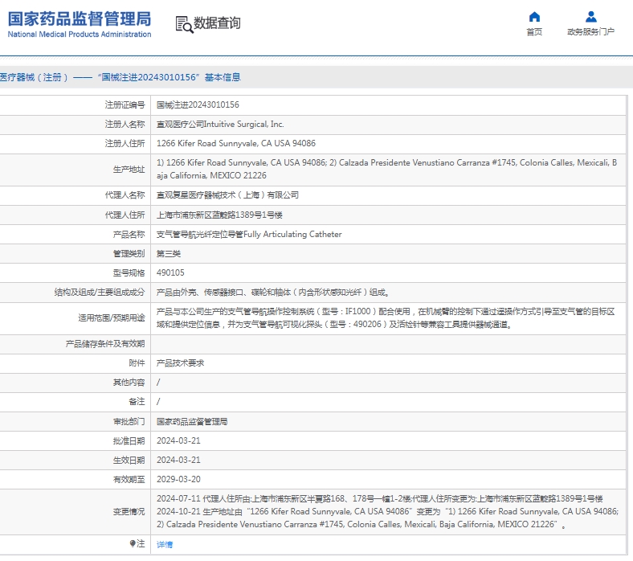
Task: Select approval date 2024-03-21 in 批准日期 row
Action: [178, 440]
